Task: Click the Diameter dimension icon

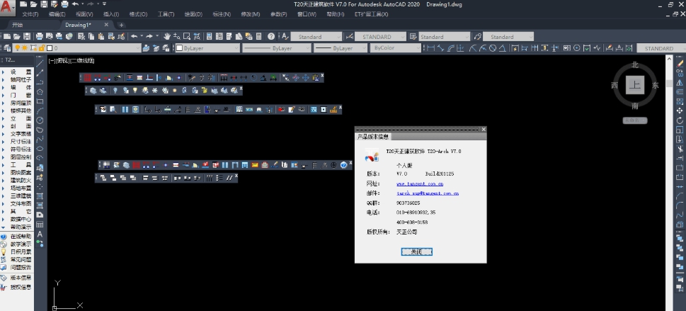Action: pos(493,48)
